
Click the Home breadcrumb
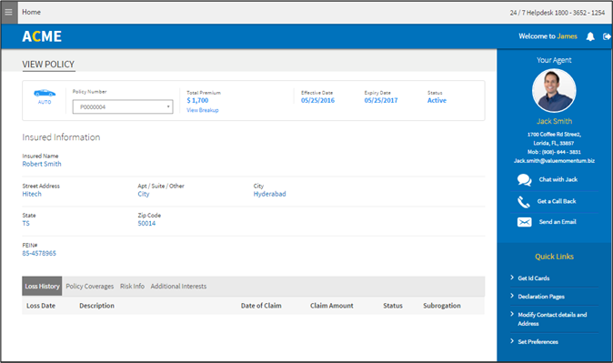[x=31, y=12]
